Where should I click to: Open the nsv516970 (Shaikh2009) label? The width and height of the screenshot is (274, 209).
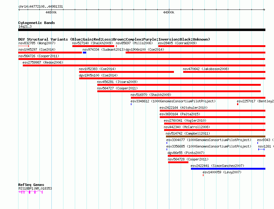[151, 95]
